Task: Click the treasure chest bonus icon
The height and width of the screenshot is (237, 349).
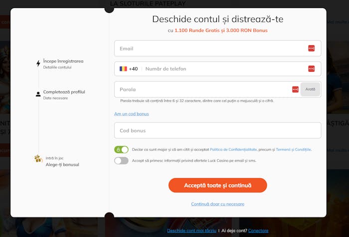Action: point(38,159)
